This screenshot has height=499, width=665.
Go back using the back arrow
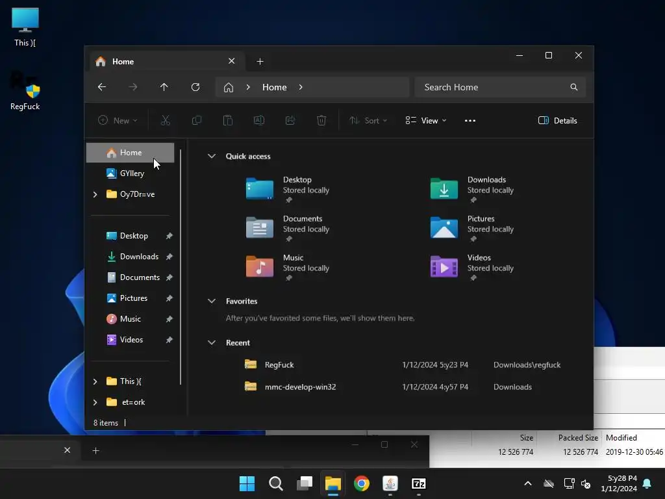coord(102,87)
